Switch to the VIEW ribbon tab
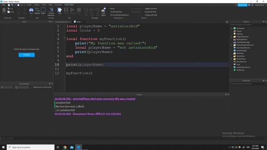Image resolution: width=267 pixels, height=150 pixels. [x=50, y=5]
